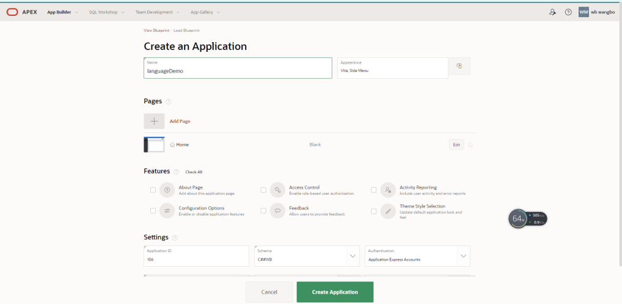Open the App Gallery menu

205,12
